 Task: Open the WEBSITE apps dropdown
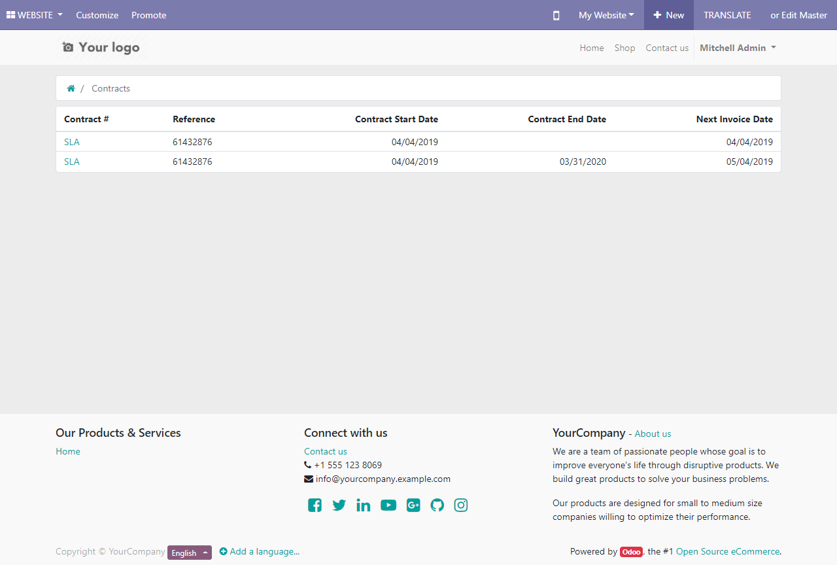pyautogui.click(x=34, y=15)
